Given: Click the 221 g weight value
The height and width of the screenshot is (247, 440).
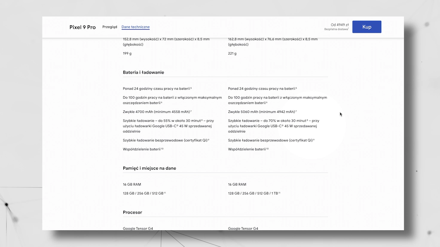Looking at the screenshot, I should (232, 53).
